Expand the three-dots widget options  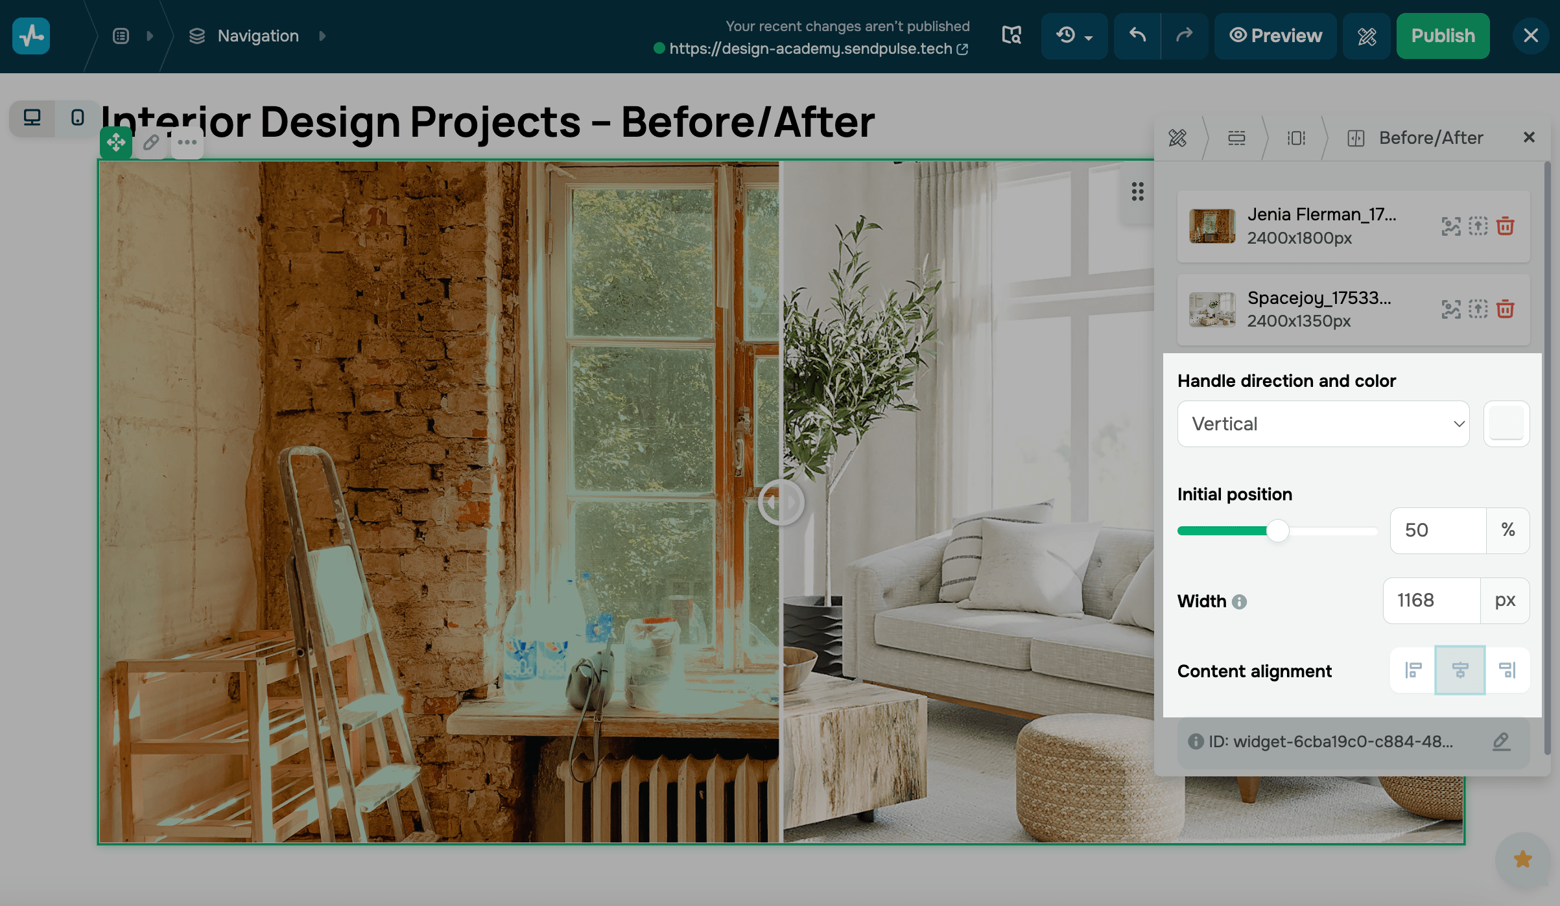pos(187,142)
